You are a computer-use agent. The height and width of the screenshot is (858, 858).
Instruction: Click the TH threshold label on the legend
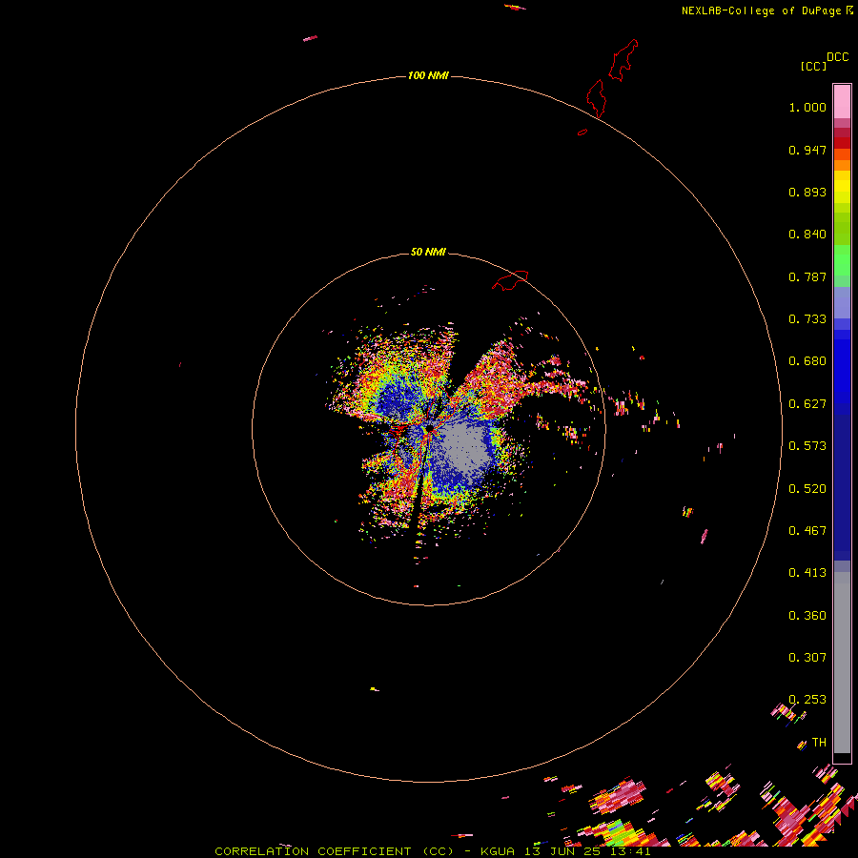click(x=819, y=743)
